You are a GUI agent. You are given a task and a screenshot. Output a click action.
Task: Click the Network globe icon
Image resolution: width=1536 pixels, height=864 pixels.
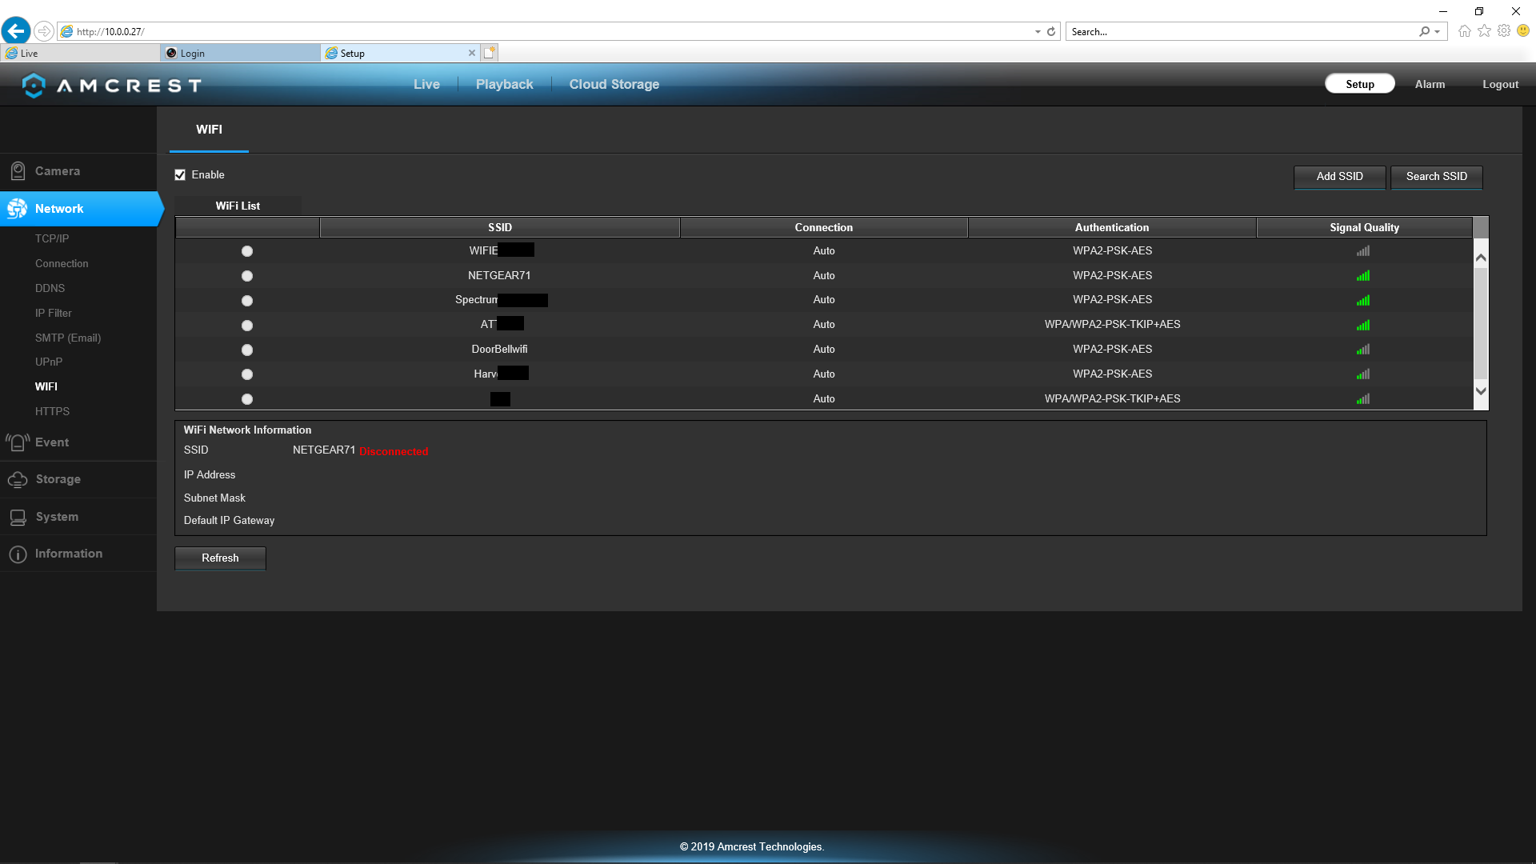point(17,209)
